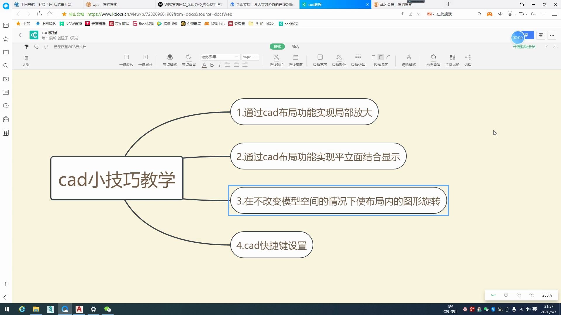Open 从 IE 中导入 bookmark folder
Image resolution: width=561 pixels, height=315 pixels.
tap(262, 24)
